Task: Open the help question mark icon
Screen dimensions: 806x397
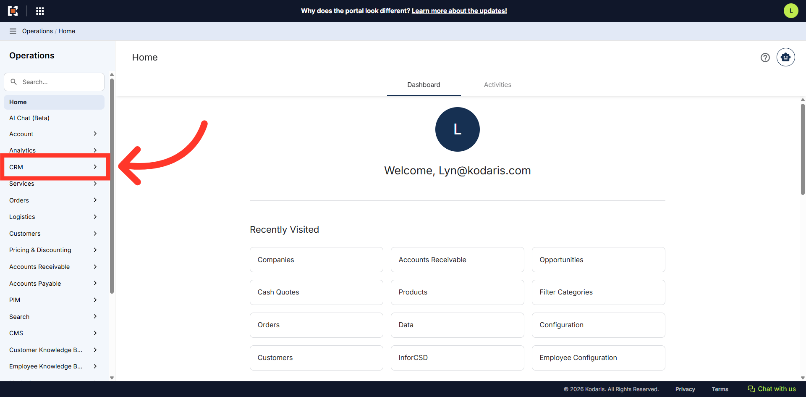Action: (x=765, y=58)
